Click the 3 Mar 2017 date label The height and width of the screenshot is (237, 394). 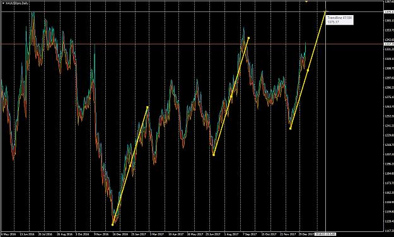[x=157, y=234]
